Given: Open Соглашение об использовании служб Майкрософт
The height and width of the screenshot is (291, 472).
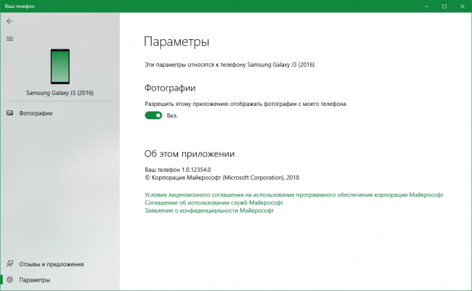Looking at the screenshot, I should (x=213, y=202).
